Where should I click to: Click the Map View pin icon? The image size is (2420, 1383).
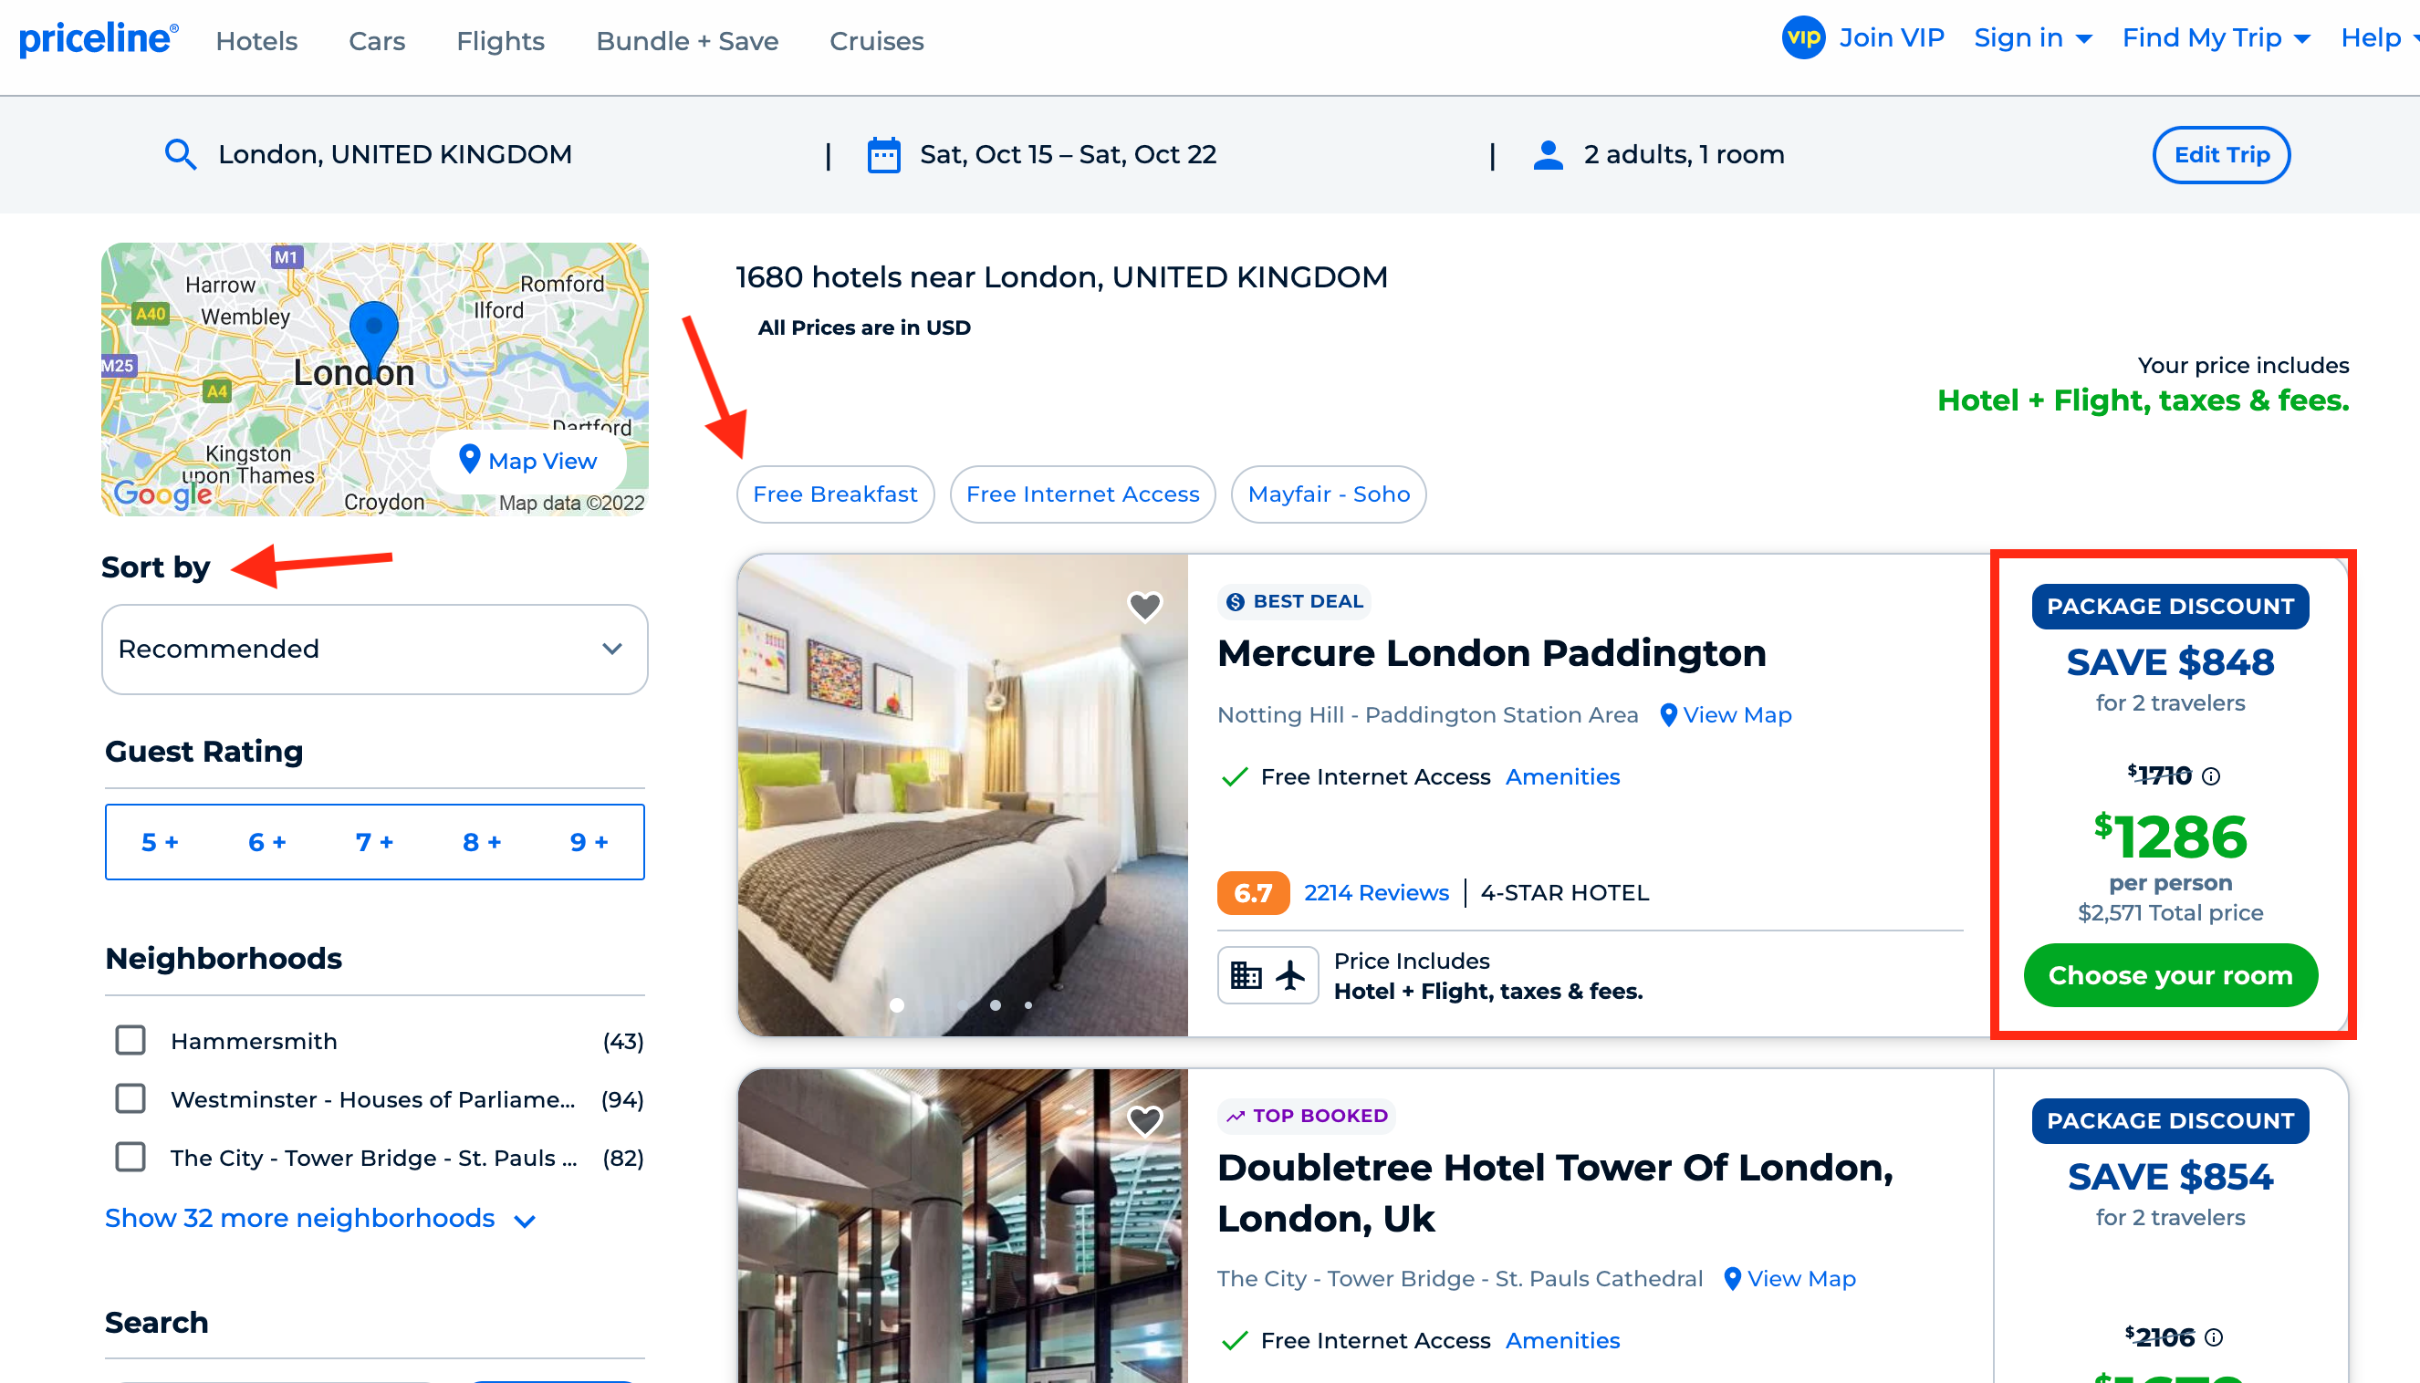tap(469, 460)
